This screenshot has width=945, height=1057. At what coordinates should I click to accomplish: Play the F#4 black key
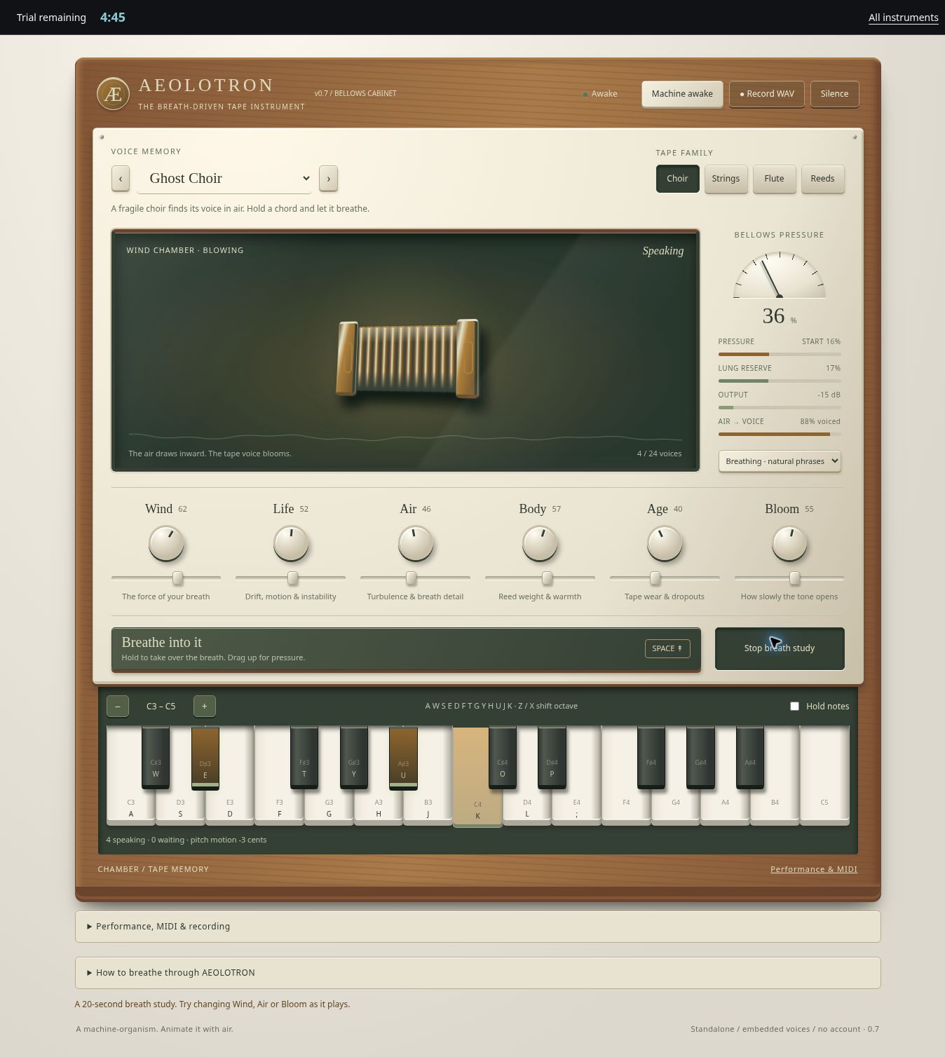[651, 757]
